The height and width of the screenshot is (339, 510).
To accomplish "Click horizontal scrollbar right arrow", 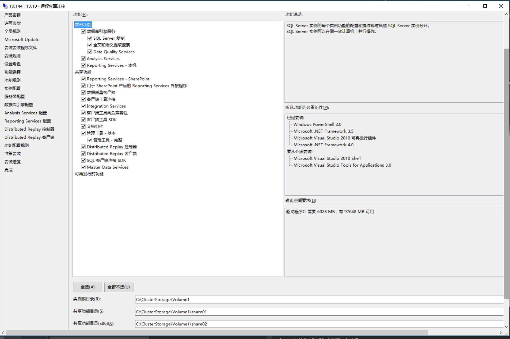I will [501, 332].
